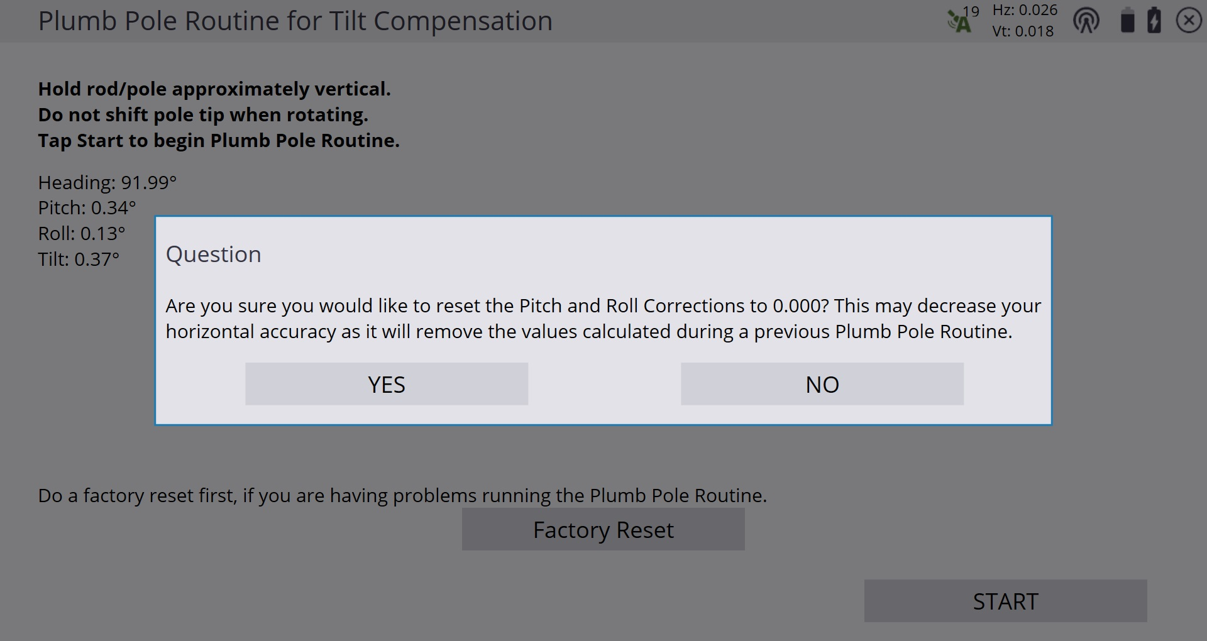Screen dimensions: 1207x641
Task: Click the charging battery icon with bolt
Action: coord(1154,20)
